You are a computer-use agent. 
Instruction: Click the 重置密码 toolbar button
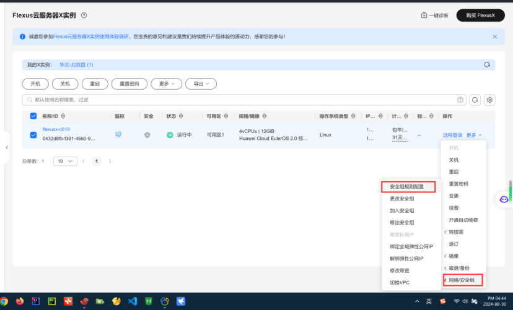point(129,84)
